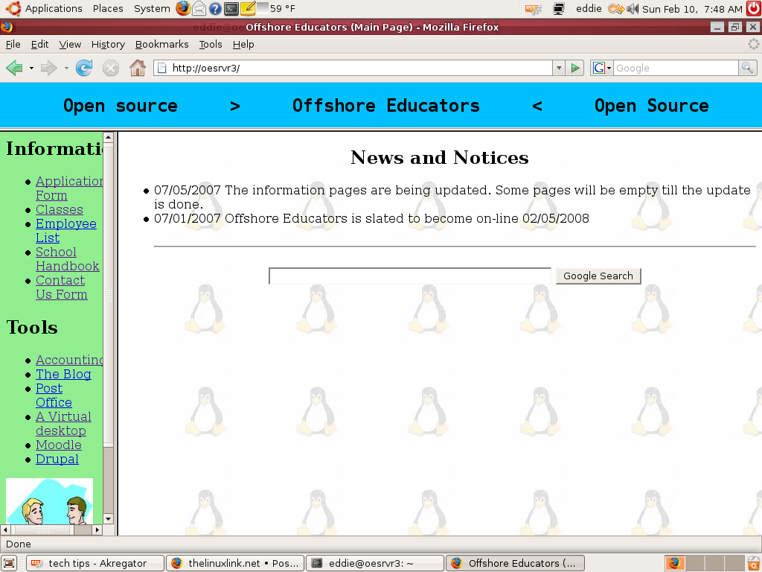
Task: Click the search magnifier icon
Action: (x=747, y=68)
